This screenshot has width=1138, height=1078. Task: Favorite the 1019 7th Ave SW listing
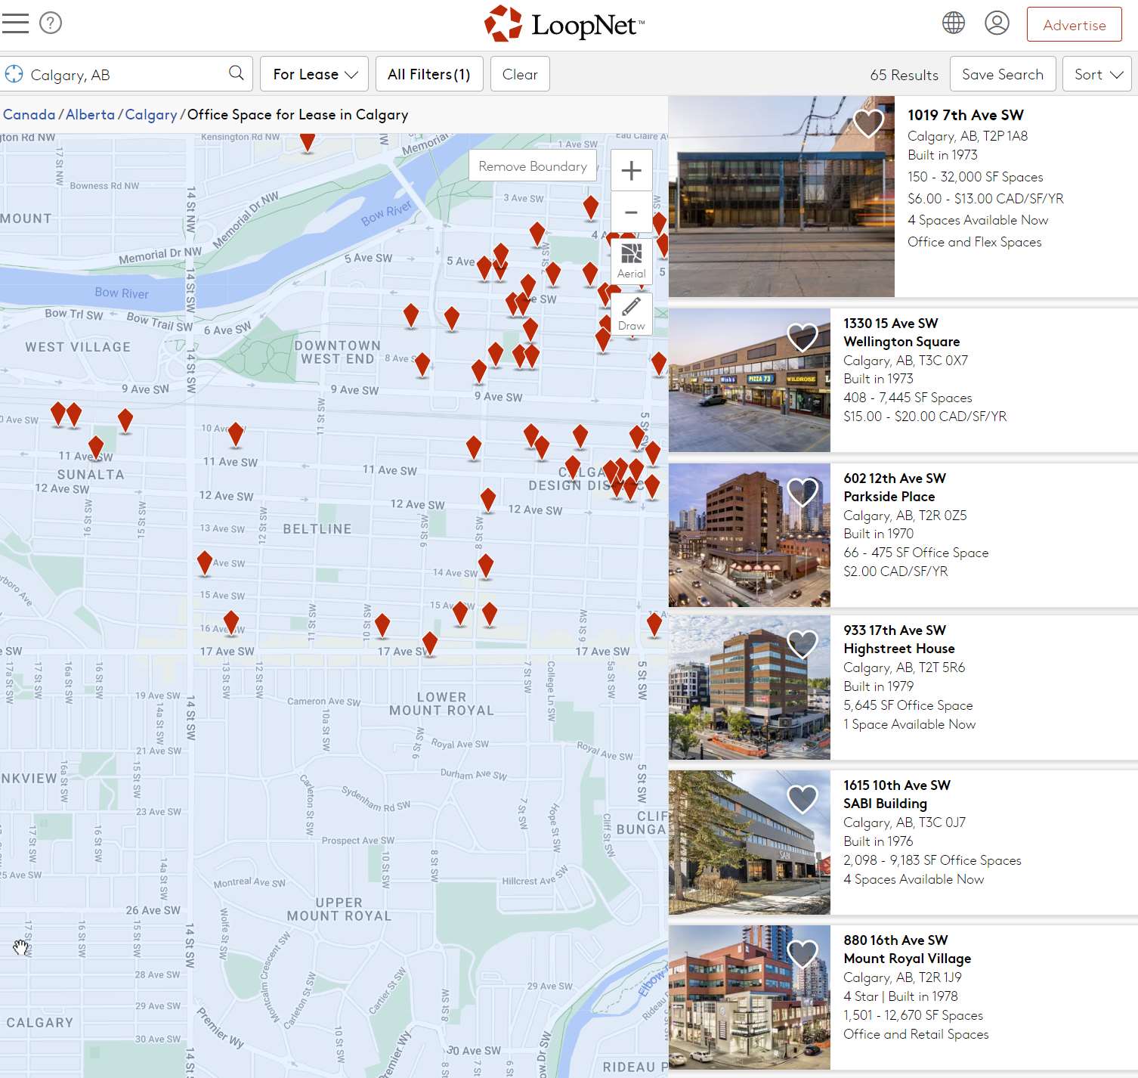pyautogui.click(x=868, y=122)
